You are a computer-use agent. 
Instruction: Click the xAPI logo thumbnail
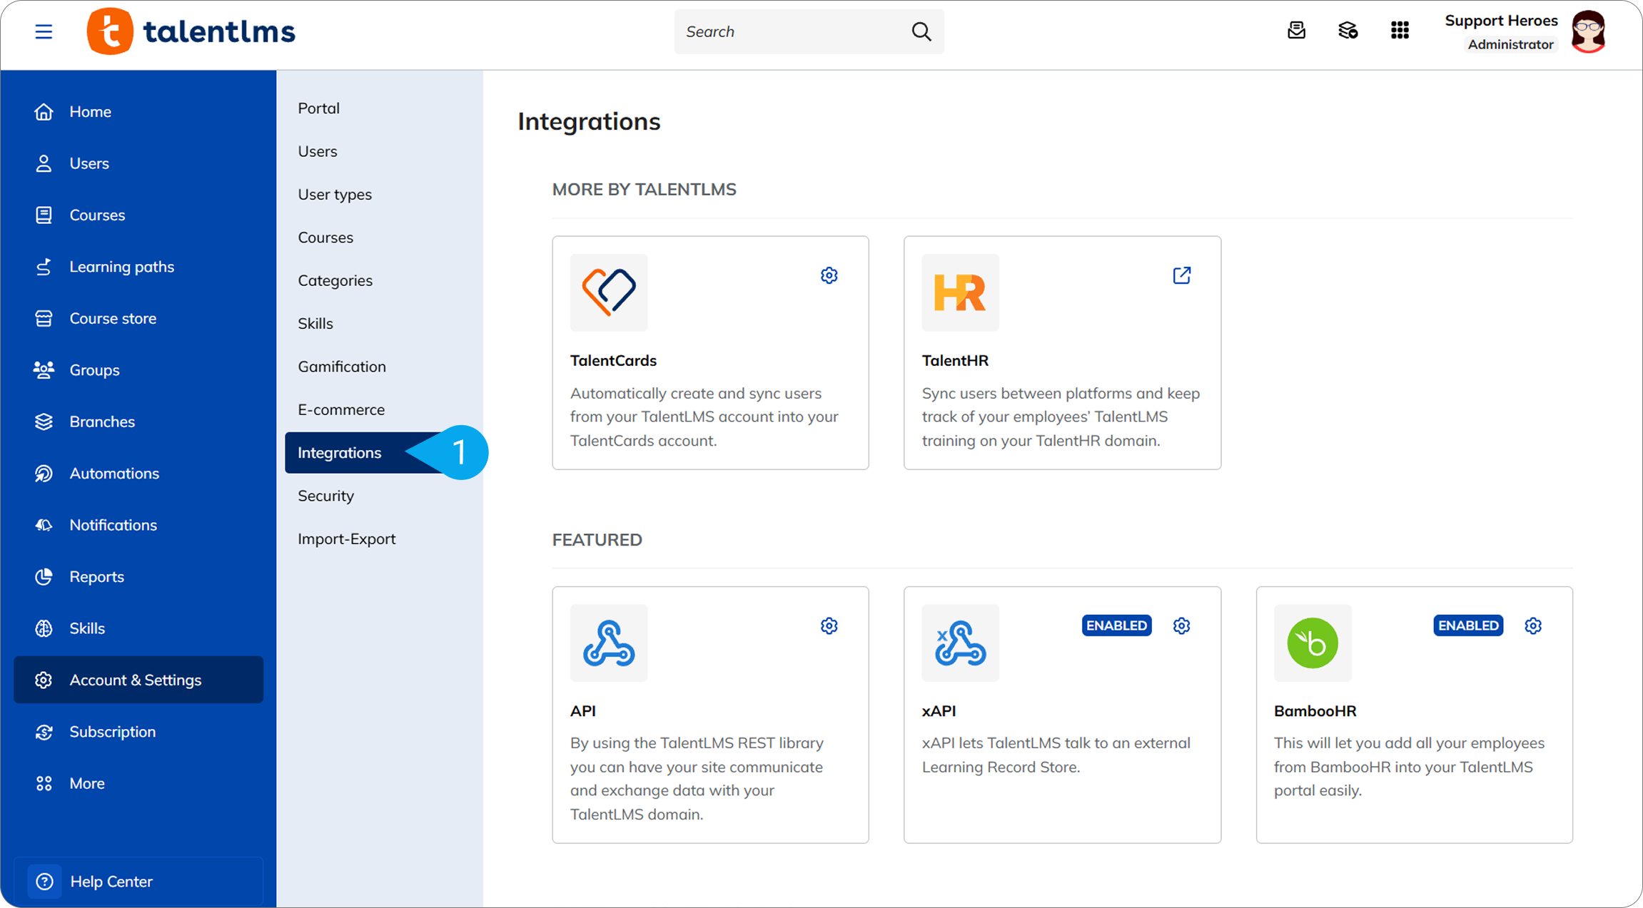(960, 643)
